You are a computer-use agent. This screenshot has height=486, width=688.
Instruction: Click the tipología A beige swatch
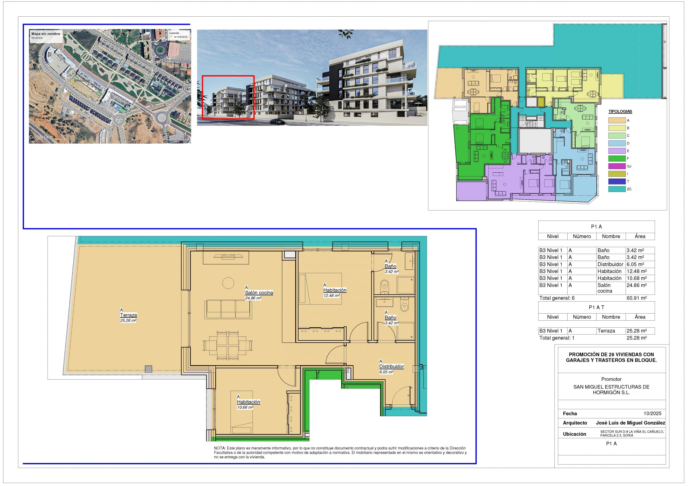pyautogui.click(x=617, y=120)
